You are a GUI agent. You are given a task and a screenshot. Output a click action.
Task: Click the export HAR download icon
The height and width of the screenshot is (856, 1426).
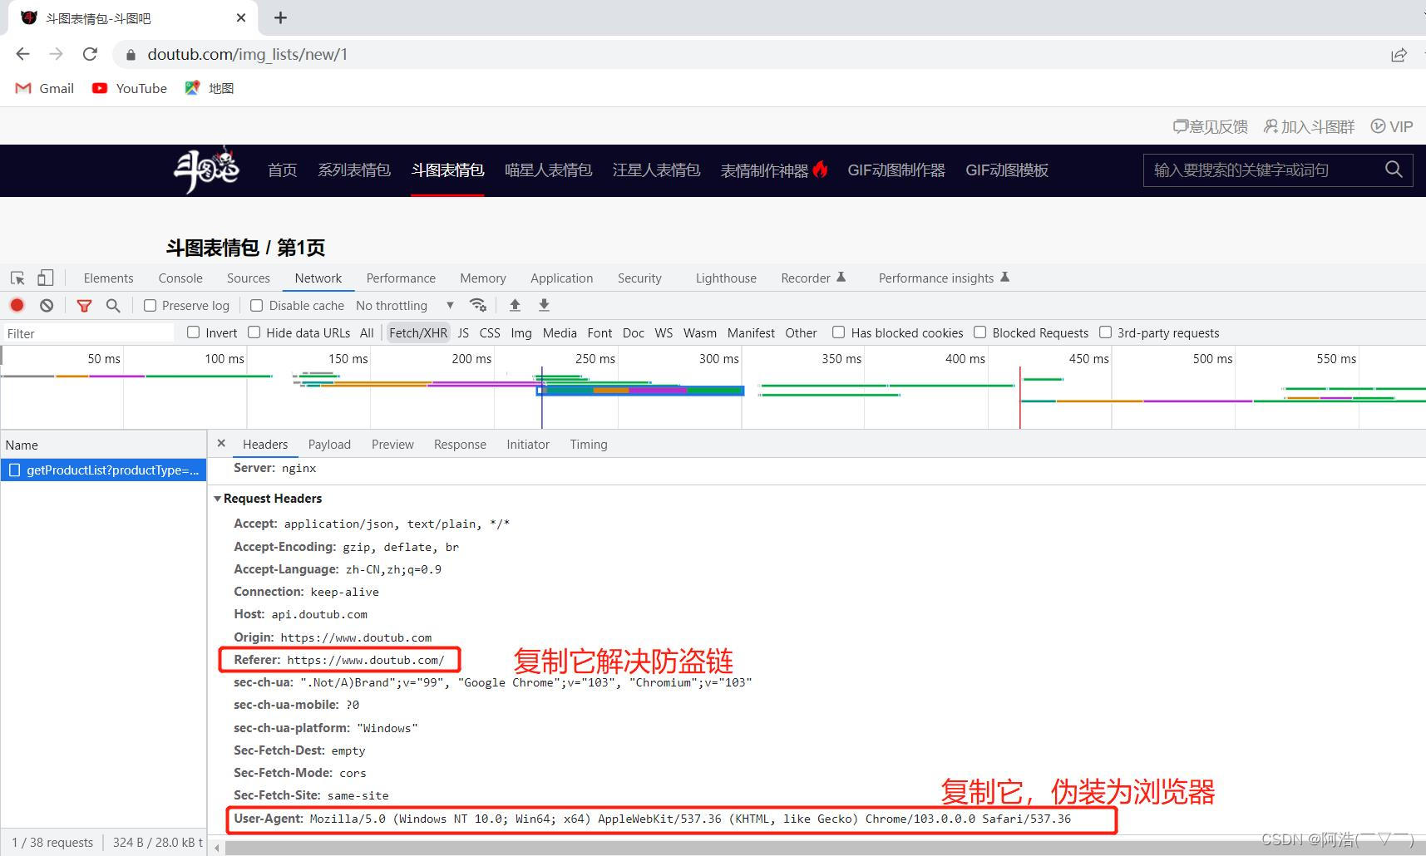(x=544, y=305)
